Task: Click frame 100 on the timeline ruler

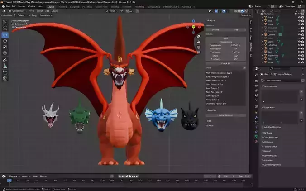Action: [102, 181]
